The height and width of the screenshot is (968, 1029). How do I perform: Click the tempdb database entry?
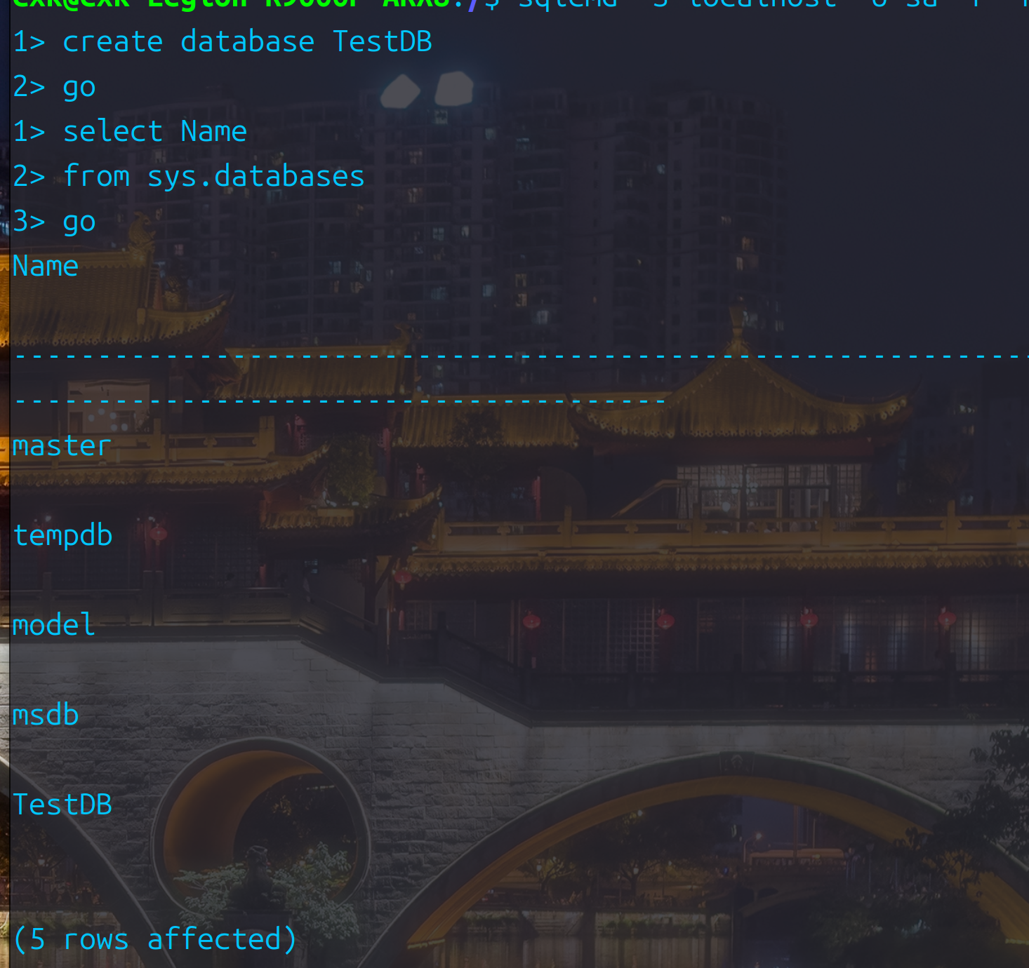pos(62,534)
